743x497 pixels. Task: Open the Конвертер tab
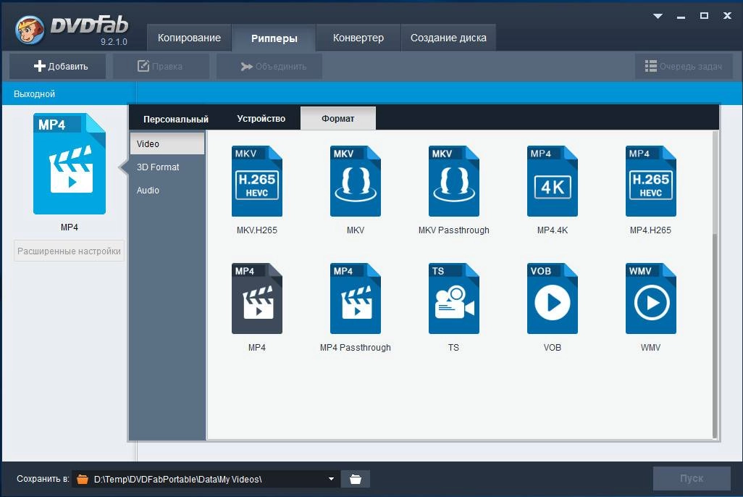pos(358,38)
